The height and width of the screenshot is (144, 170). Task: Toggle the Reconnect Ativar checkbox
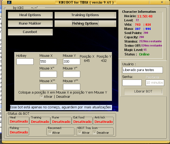(x=50, y=133)
